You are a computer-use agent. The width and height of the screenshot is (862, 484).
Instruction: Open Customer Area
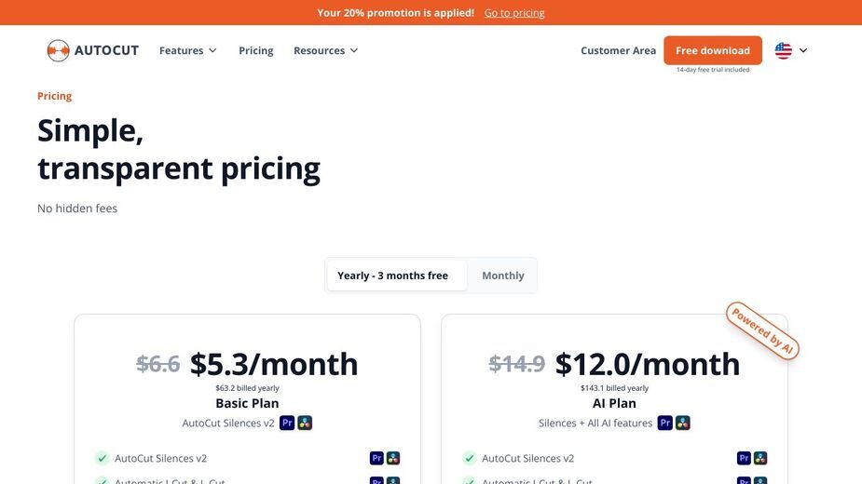coord(618,50)
